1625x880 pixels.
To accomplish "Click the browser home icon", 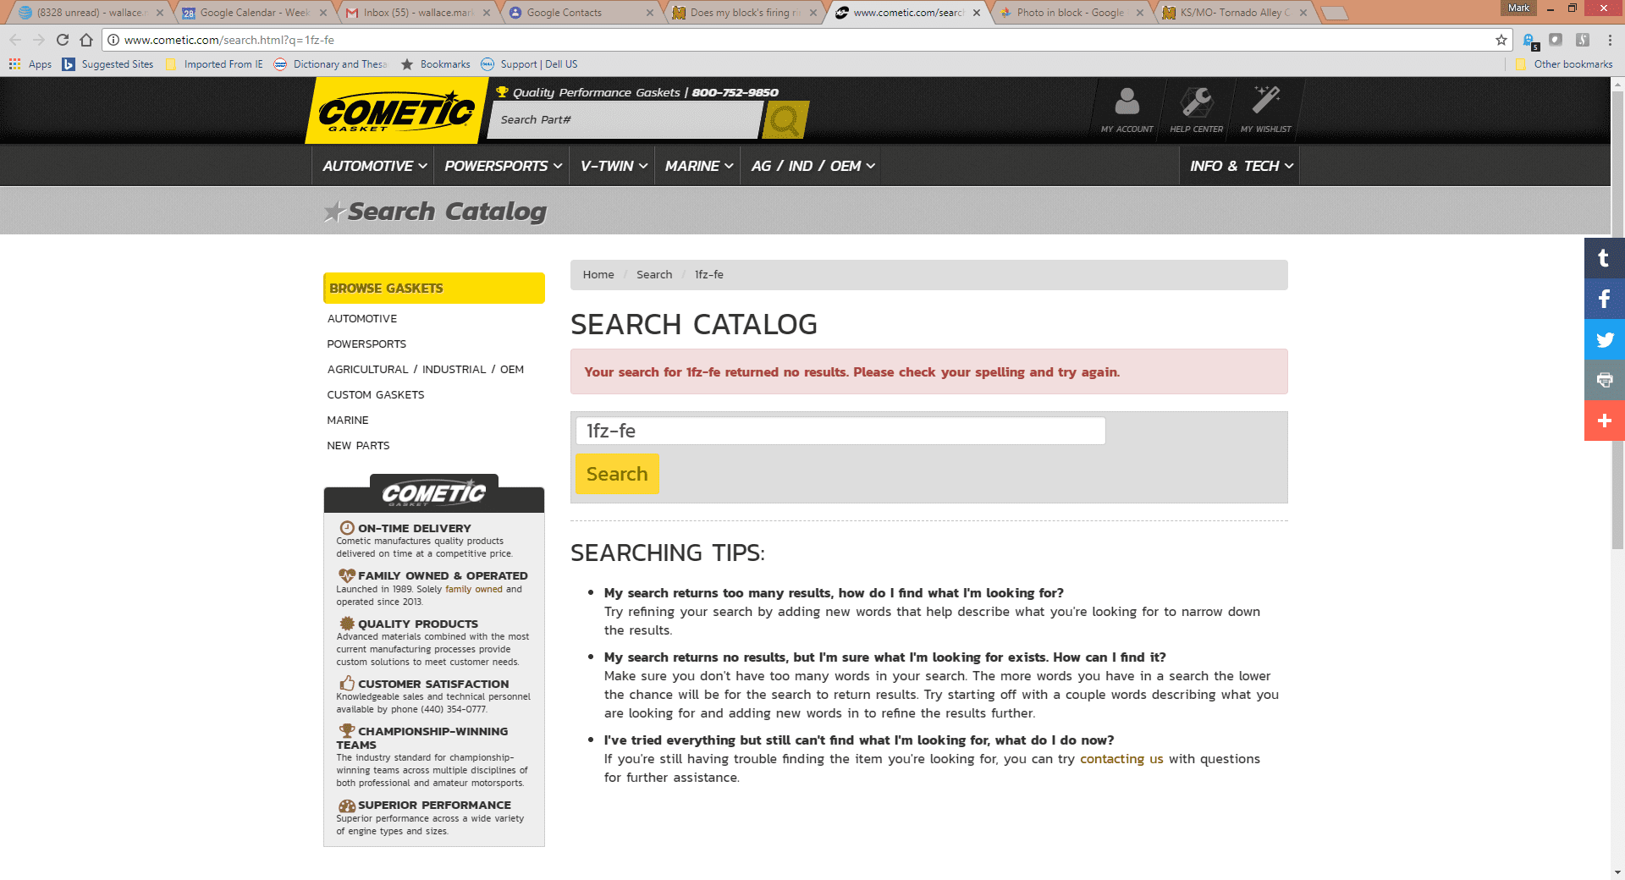I will [x=86, y=40].
